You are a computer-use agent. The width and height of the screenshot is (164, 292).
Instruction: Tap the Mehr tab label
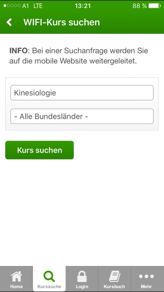pos(146,287)
